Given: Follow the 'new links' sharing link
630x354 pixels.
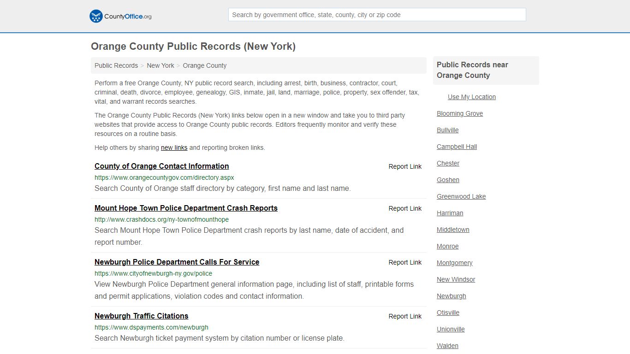Looking at the screenshot, I should click(174, 147).
